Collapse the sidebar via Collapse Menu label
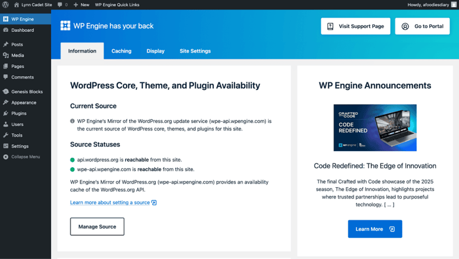 coord(26,157)
